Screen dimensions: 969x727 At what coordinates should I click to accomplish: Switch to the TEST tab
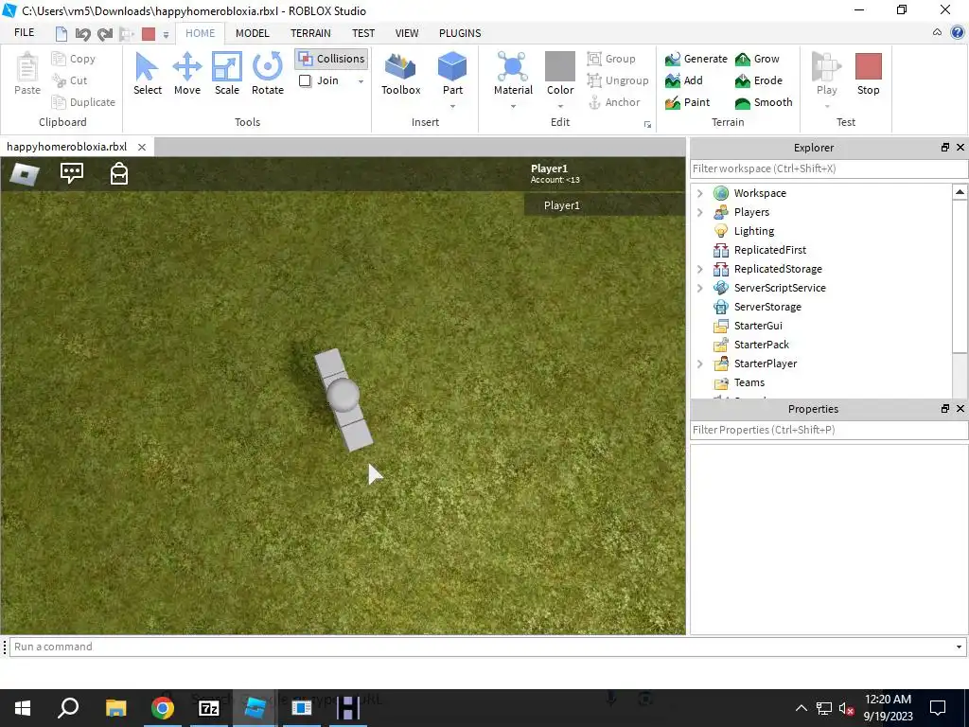(x=363, y=33)
